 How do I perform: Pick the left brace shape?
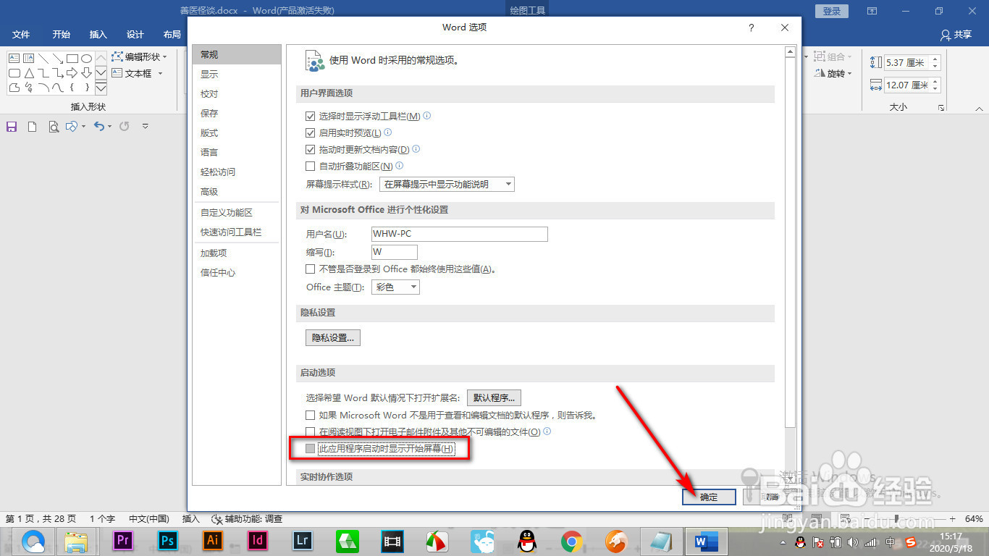tap(72, 88)
